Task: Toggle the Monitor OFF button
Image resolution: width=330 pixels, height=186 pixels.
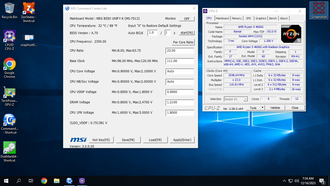Action: click(x=187, y=19)
